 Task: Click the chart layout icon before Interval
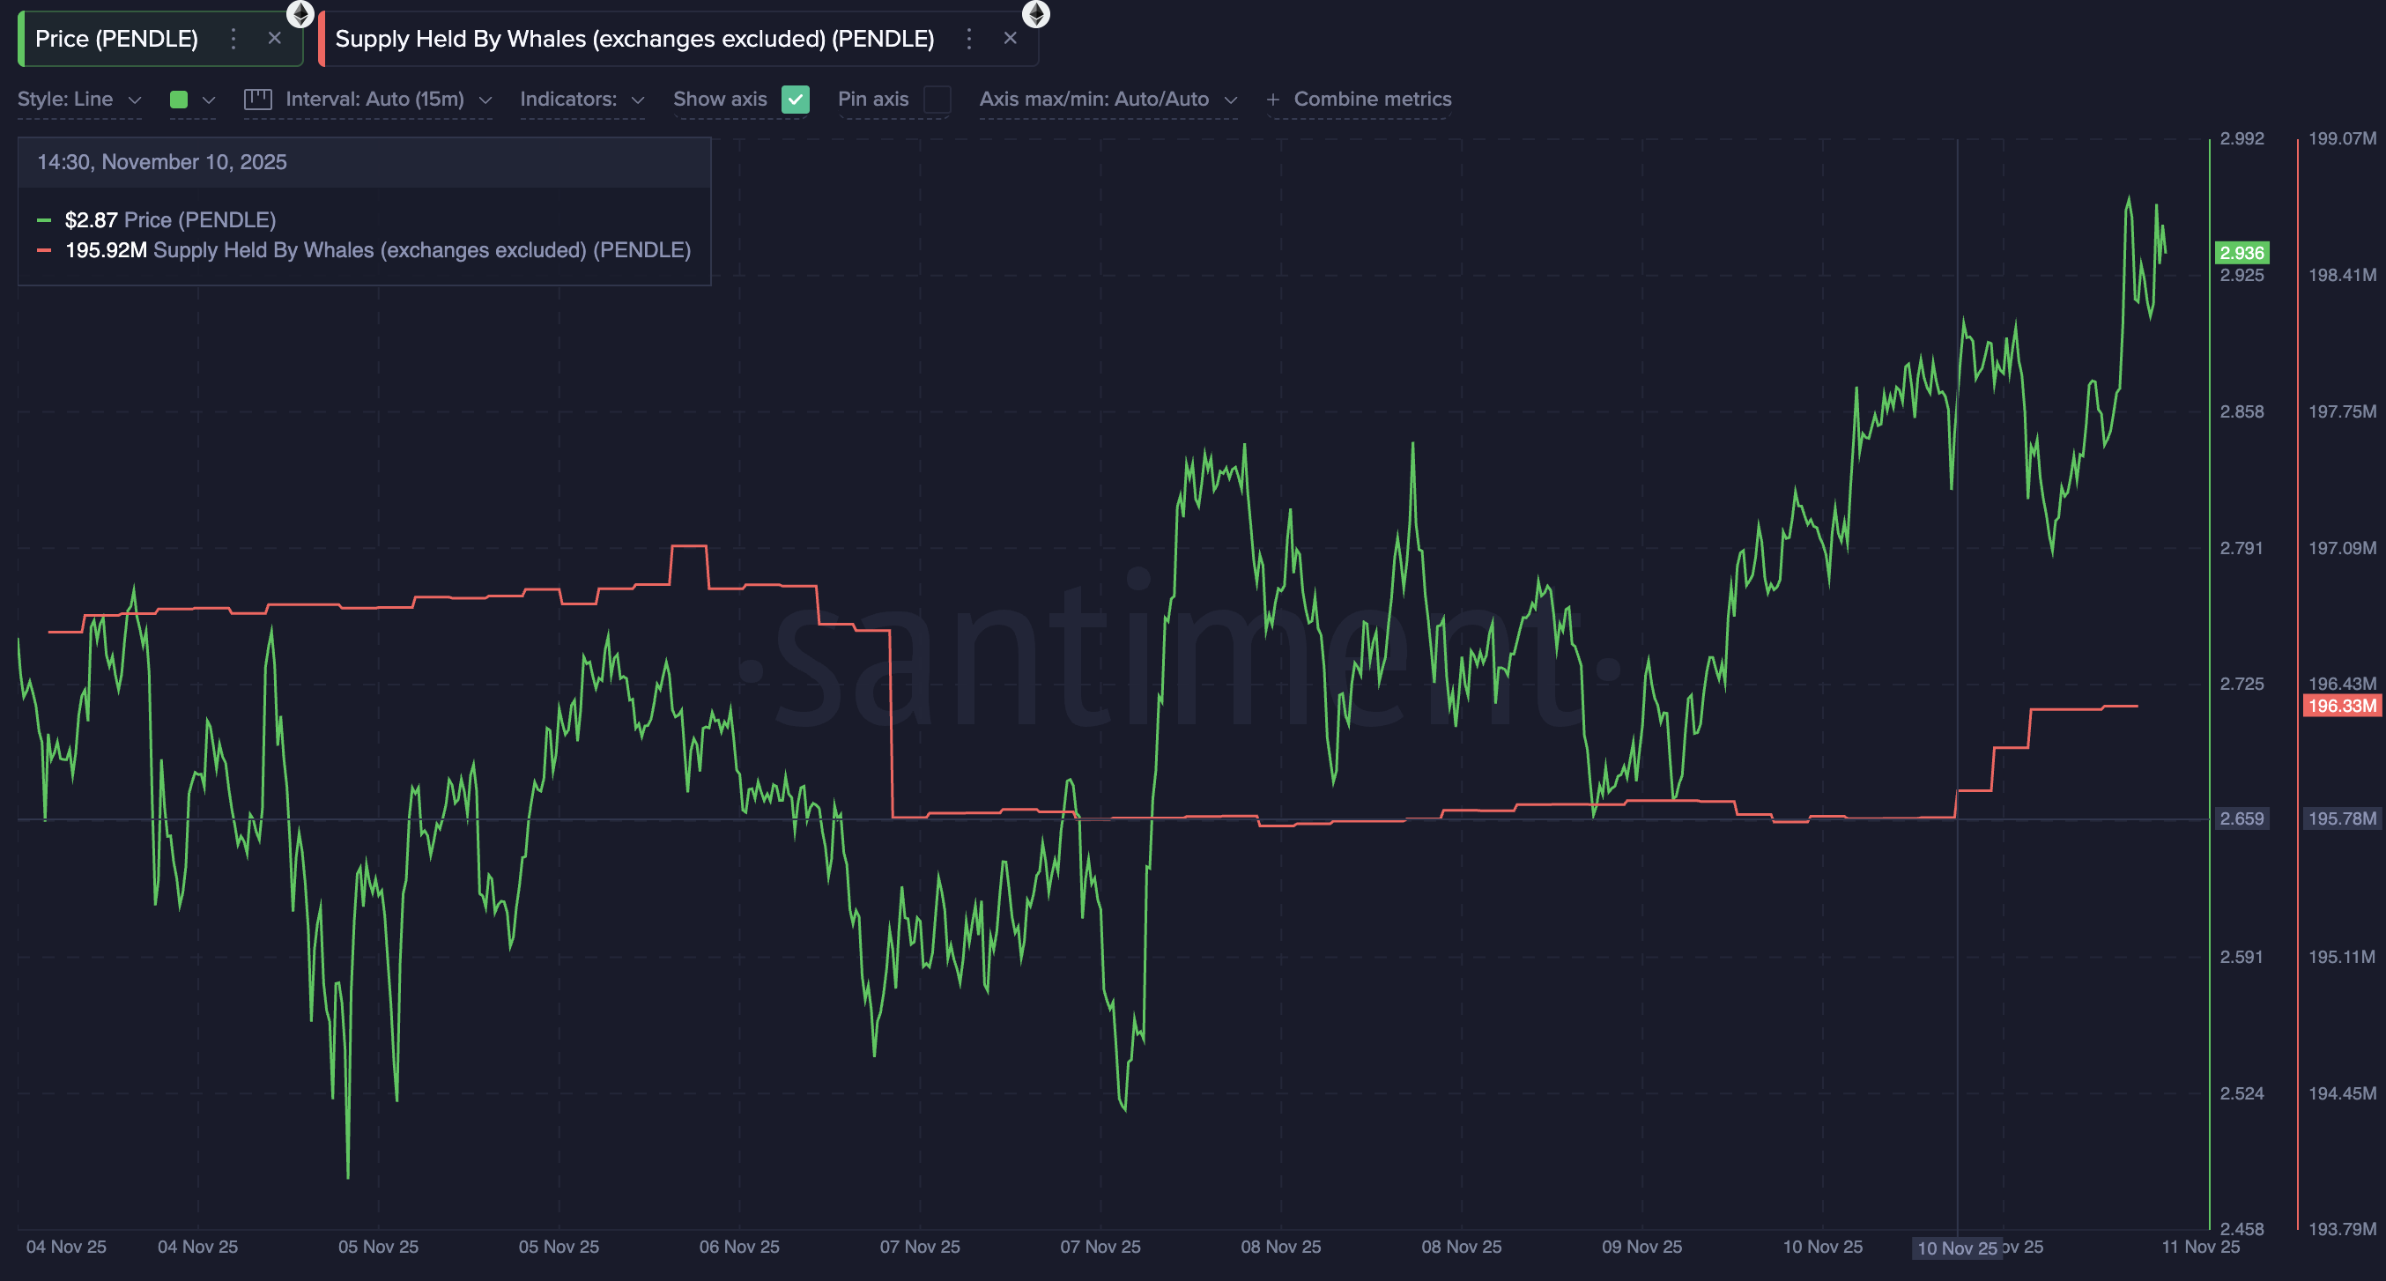click(258, 99)
